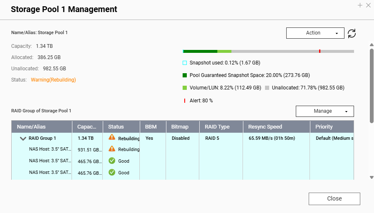Click the RAID Group 1 rebuilding warning icon
The height and width of the screenshot is (213, 374).
tap(112, 137)
